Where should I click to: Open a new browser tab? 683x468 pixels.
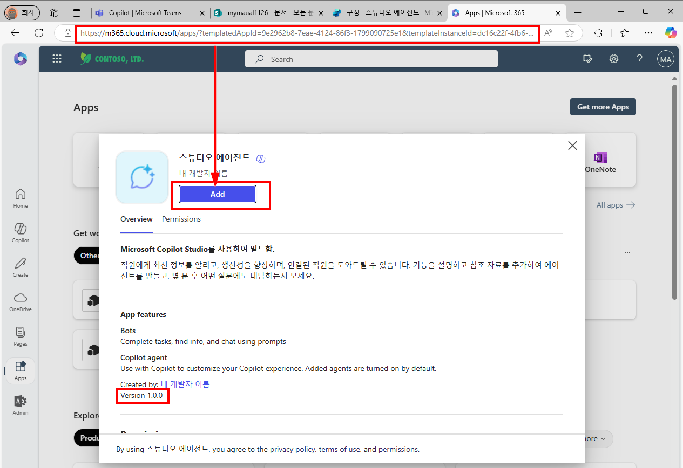[x=578, y=12]
